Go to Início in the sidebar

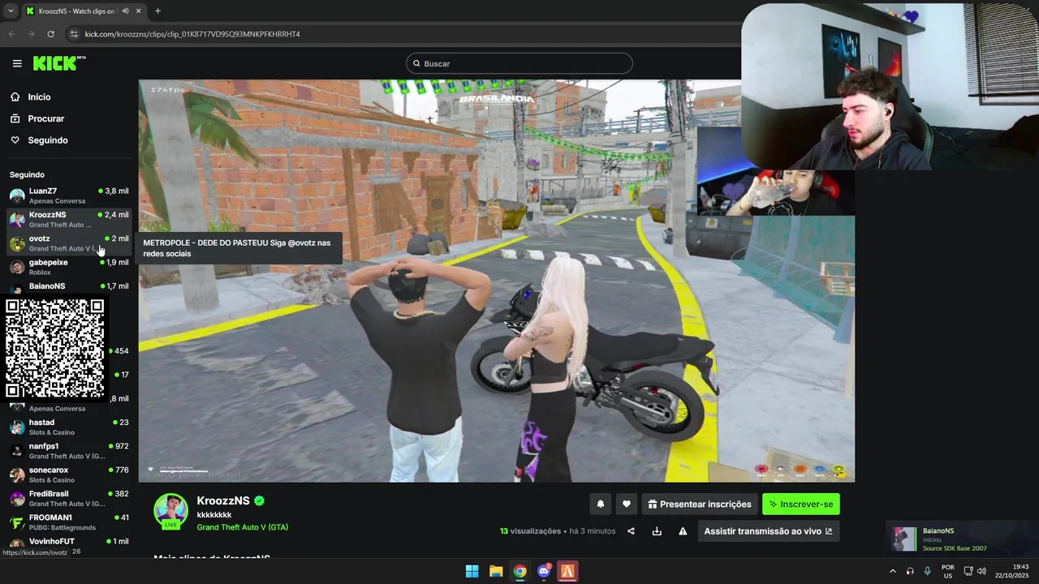coord(39,97)
